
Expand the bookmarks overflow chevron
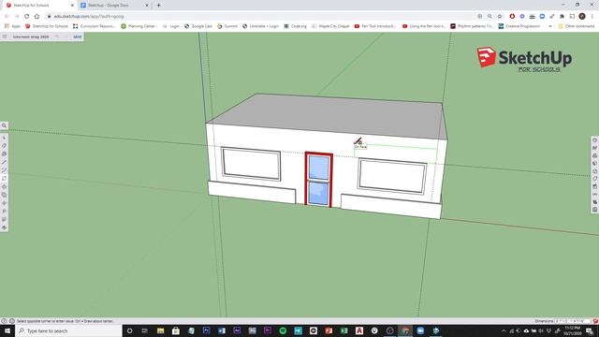pyautogui.click(x=550, y=26)
